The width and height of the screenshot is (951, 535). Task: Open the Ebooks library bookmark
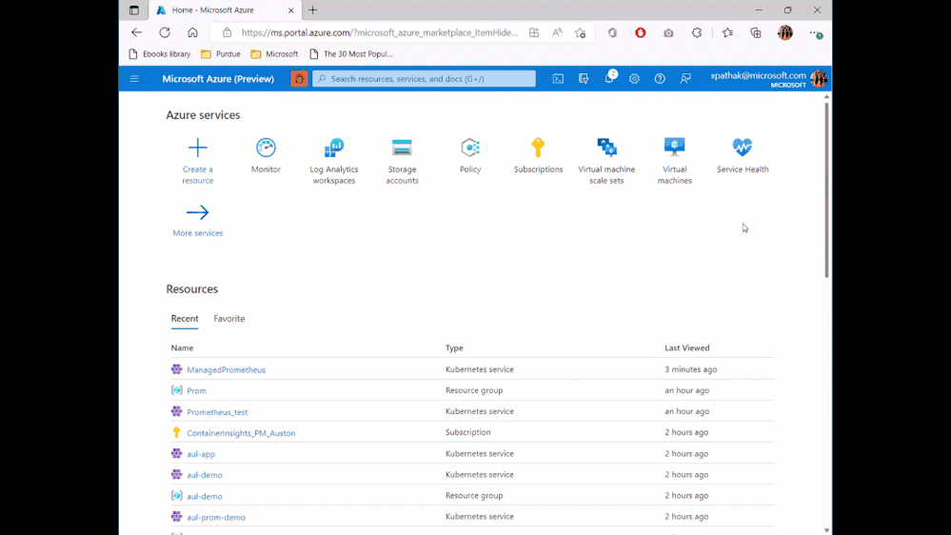(160, 54)
